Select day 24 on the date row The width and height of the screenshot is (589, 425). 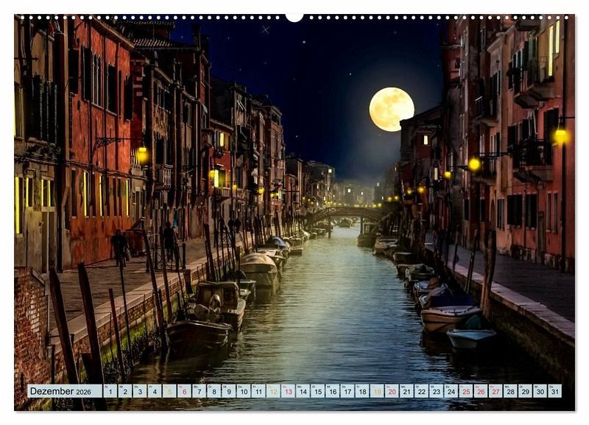pyautogui.click(x=451, y=391)
